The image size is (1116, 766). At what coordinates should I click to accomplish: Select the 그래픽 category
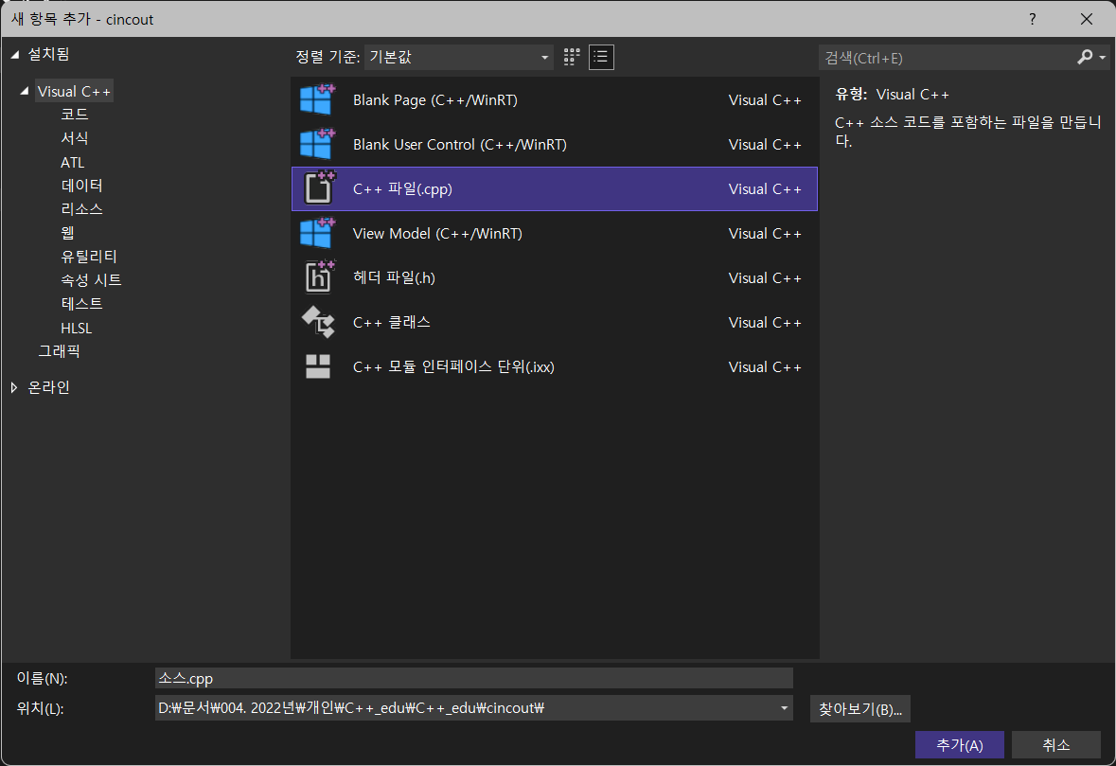coord(59,351)
